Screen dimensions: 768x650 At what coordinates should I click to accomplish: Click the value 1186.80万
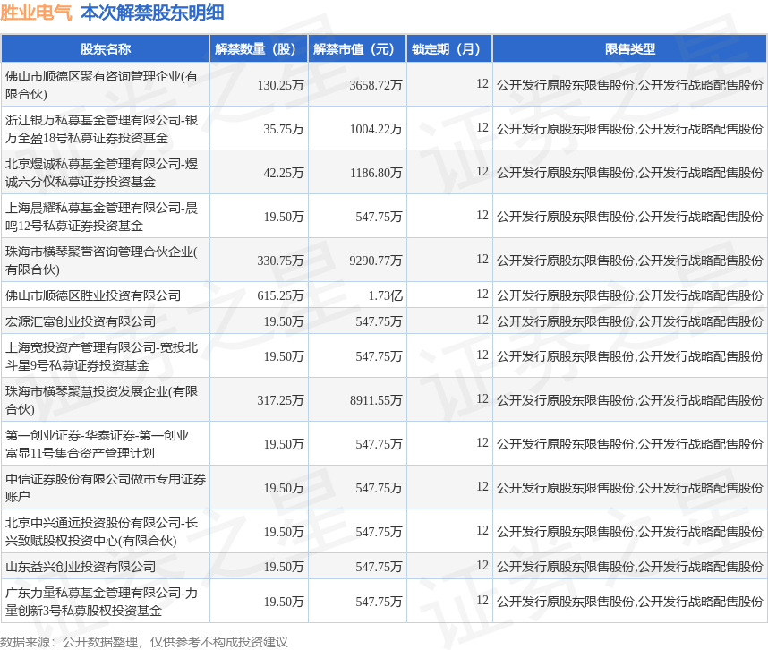tap(376, 173)
